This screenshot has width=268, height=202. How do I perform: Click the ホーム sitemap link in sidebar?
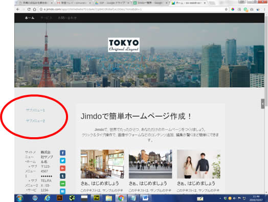tap(31, 162)
